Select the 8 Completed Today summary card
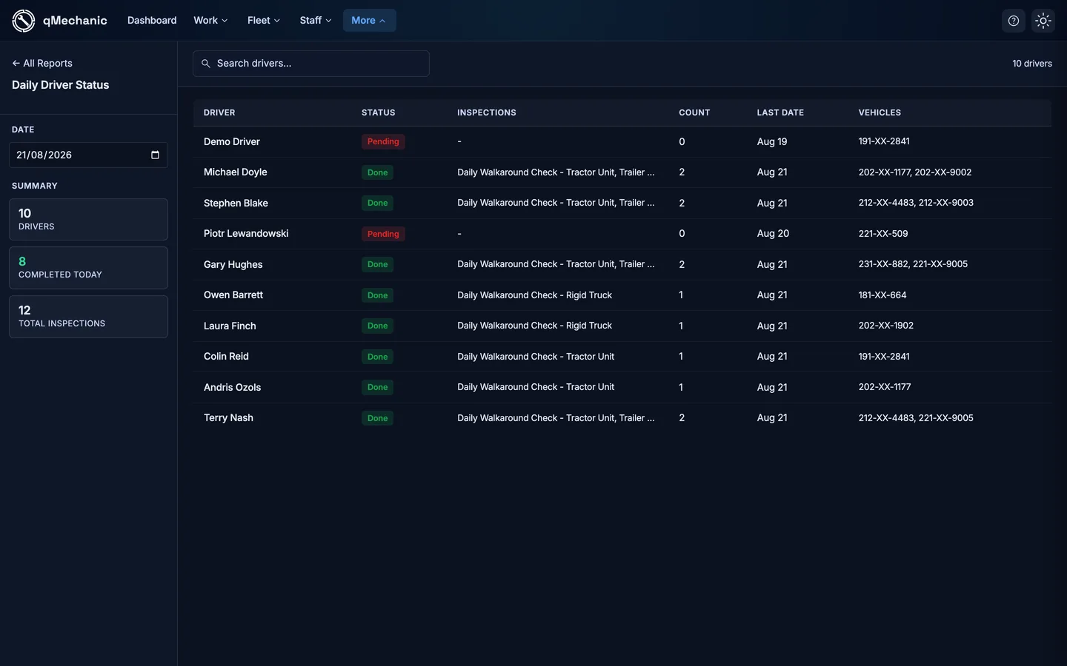 88,267
